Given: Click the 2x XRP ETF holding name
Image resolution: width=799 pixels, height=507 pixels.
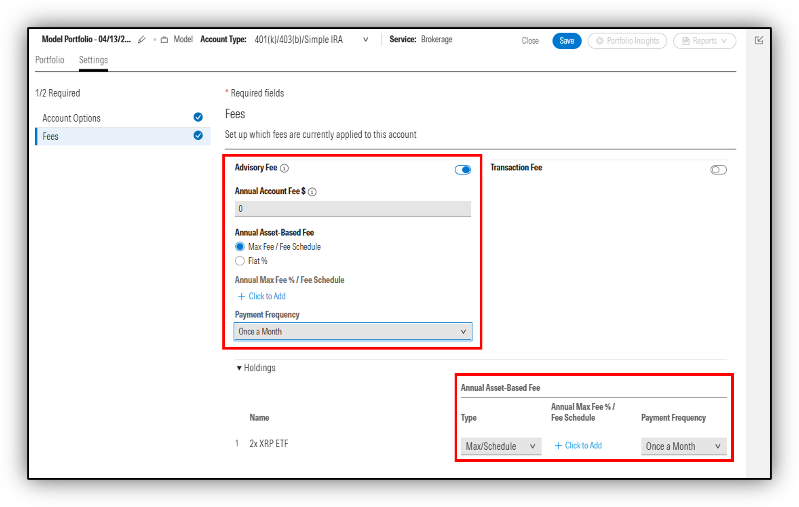Looking at the screenshot, I should pyautogui.click(x=269, y=444).
